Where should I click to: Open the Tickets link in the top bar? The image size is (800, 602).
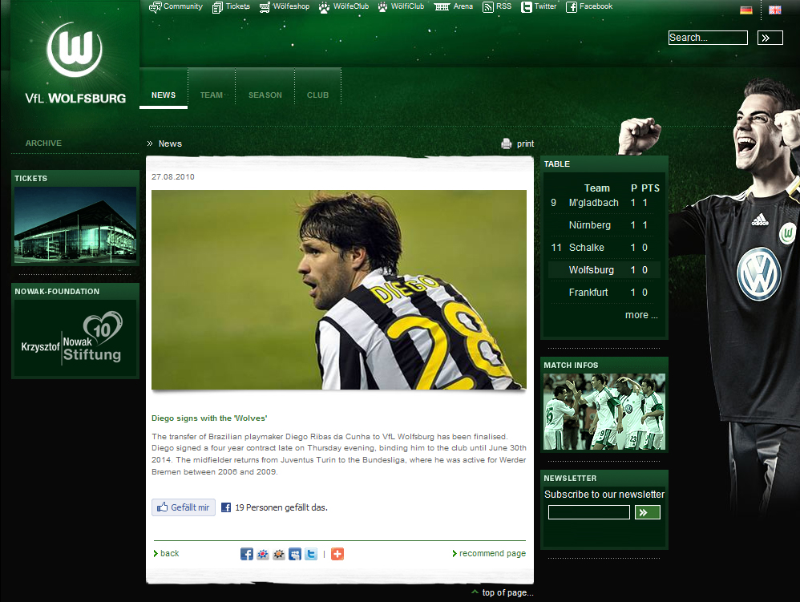point(231,6)
